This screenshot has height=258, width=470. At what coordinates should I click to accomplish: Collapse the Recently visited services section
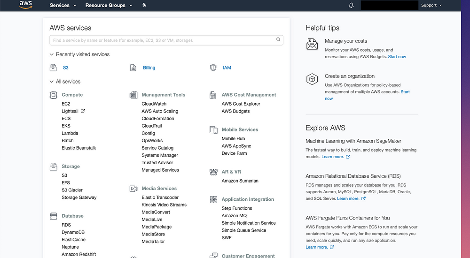coord(52,54)
